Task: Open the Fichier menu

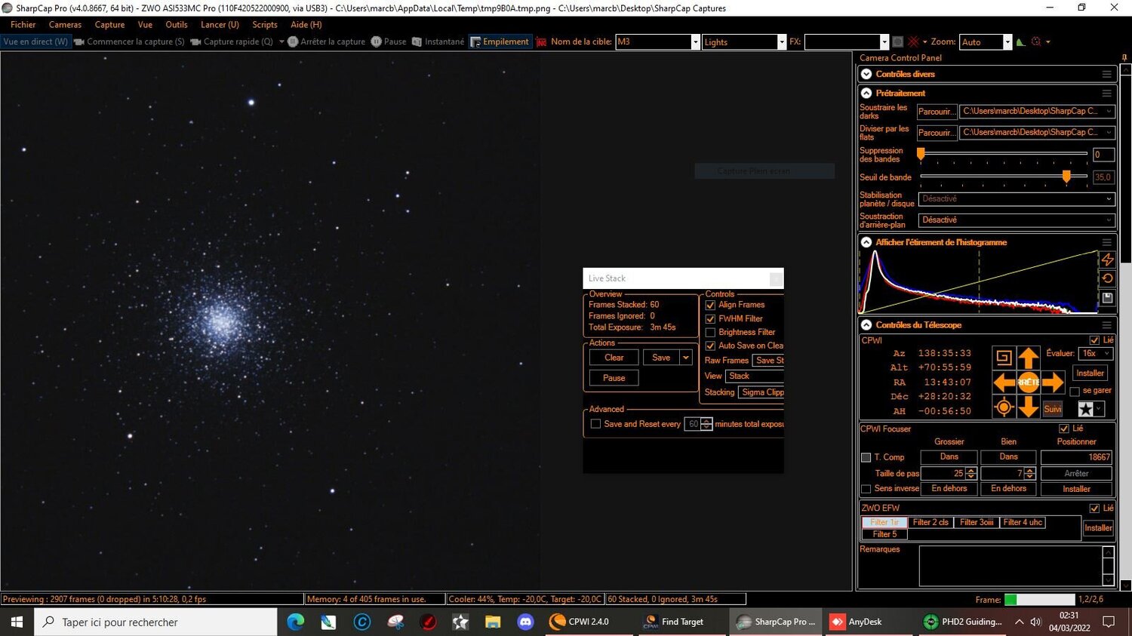Action: tap(23, 25)
